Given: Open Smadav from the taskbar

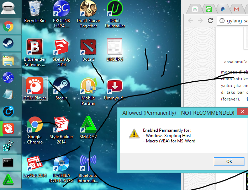Looking at the screenshot, I should [x=11, y=180].
